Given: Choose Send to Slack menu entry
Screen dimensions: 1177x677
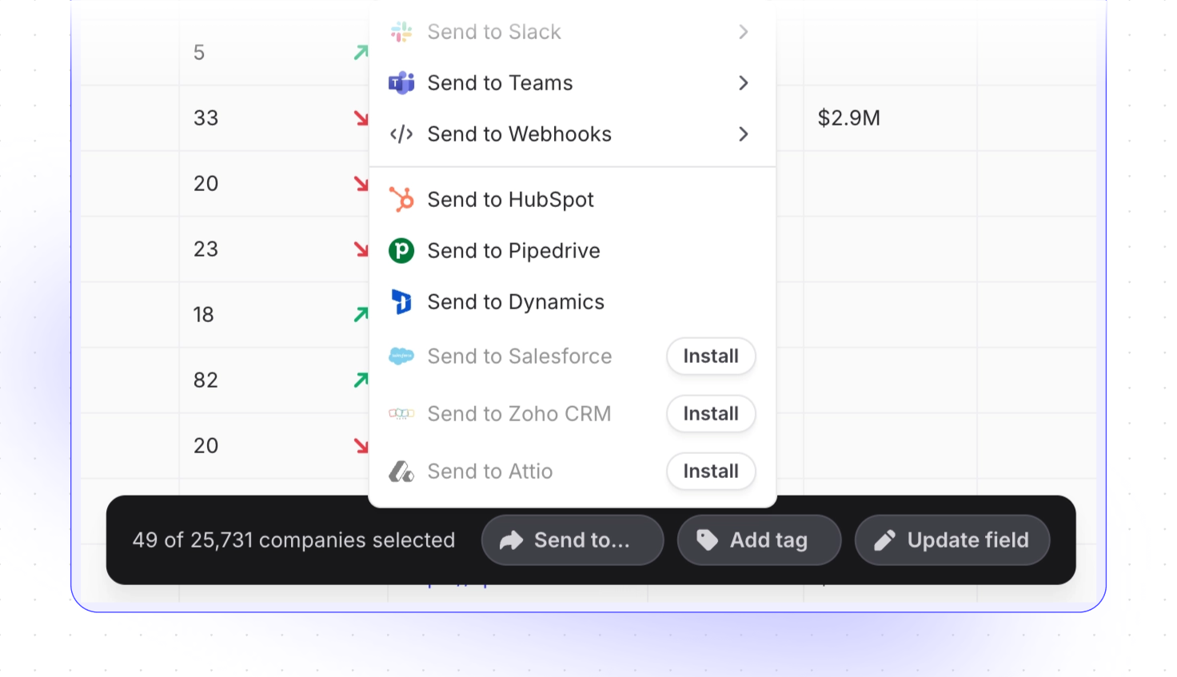Looking at the screenshot, I should coord(573,32).
